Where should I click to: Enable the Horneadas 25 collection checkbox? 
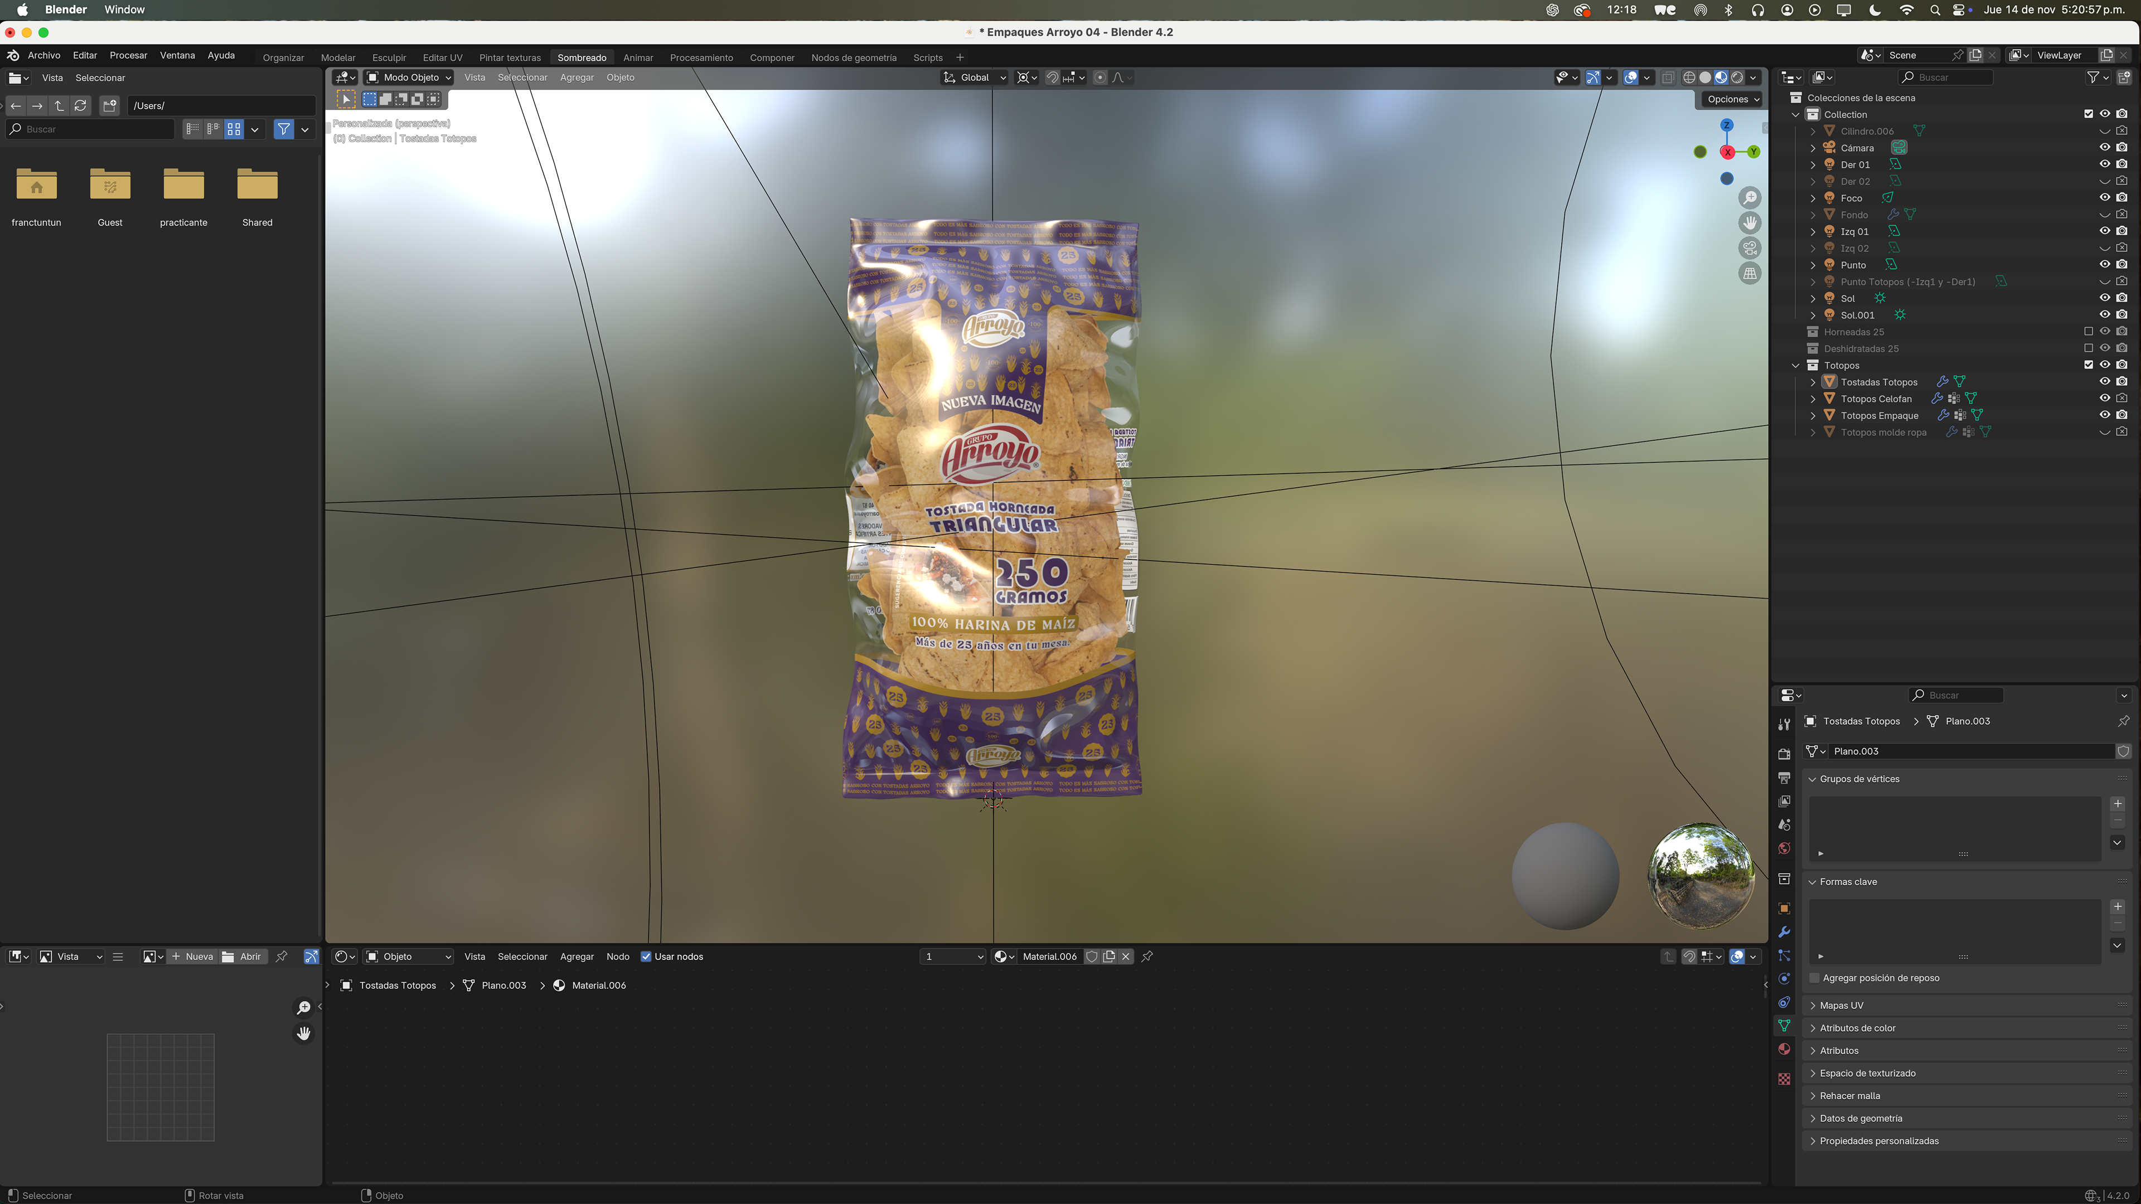(x=2089, y=332)
